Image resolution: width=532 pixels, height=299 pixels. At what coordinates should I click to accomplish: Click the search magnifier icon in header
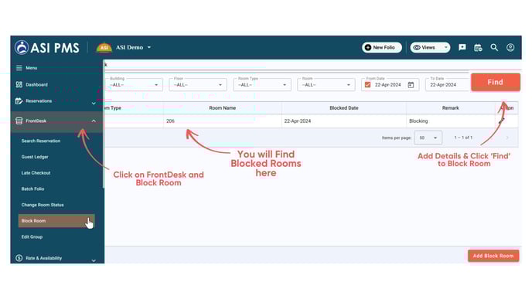(x=494, y=47)
